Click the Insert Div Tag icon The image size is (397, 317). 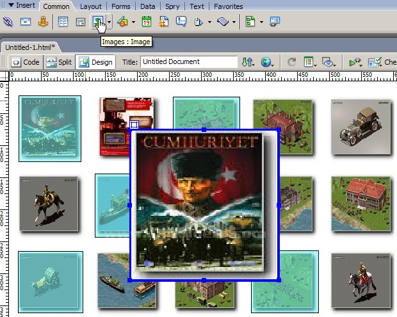click(x=80, y=22)
